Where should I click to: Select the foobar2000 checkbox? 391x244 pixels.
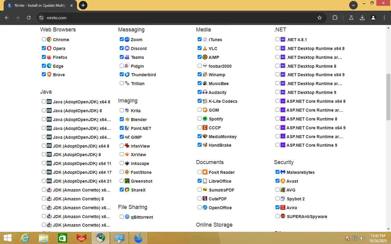coord(199,66)
